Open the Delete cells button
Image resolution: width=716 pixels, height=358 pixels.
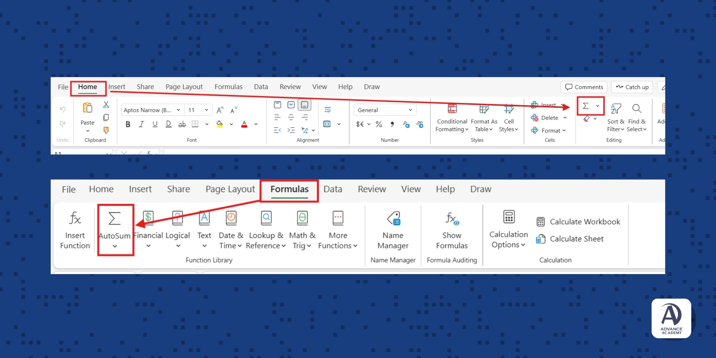click(549, 118)
